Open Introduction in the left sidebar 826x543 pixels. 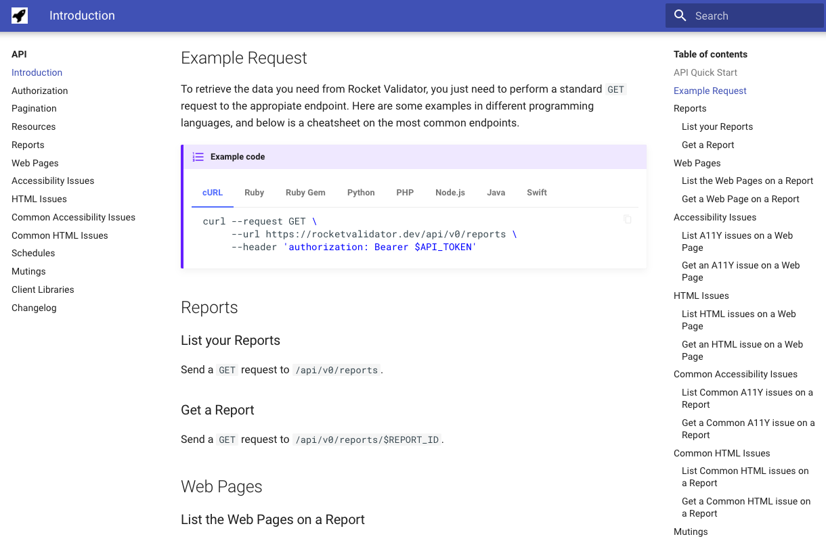pyautogui.click(x=37, y=72)
